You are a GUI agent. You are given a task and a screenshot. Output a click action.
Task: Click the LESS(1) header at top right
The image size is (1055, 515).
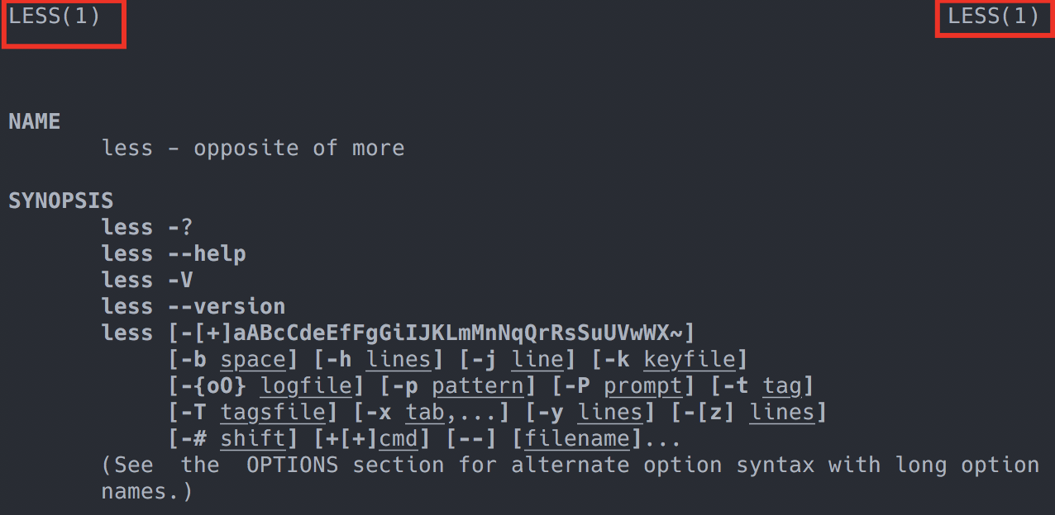[x=993, y=17]
